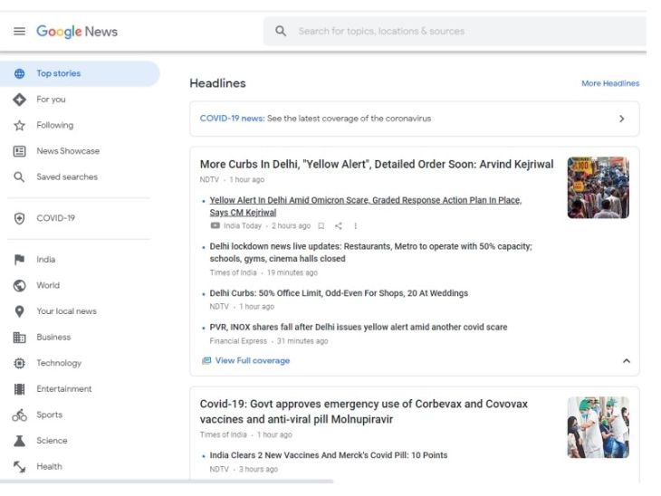
Task: Open the More Headlines link
Action: pos(610,83)
